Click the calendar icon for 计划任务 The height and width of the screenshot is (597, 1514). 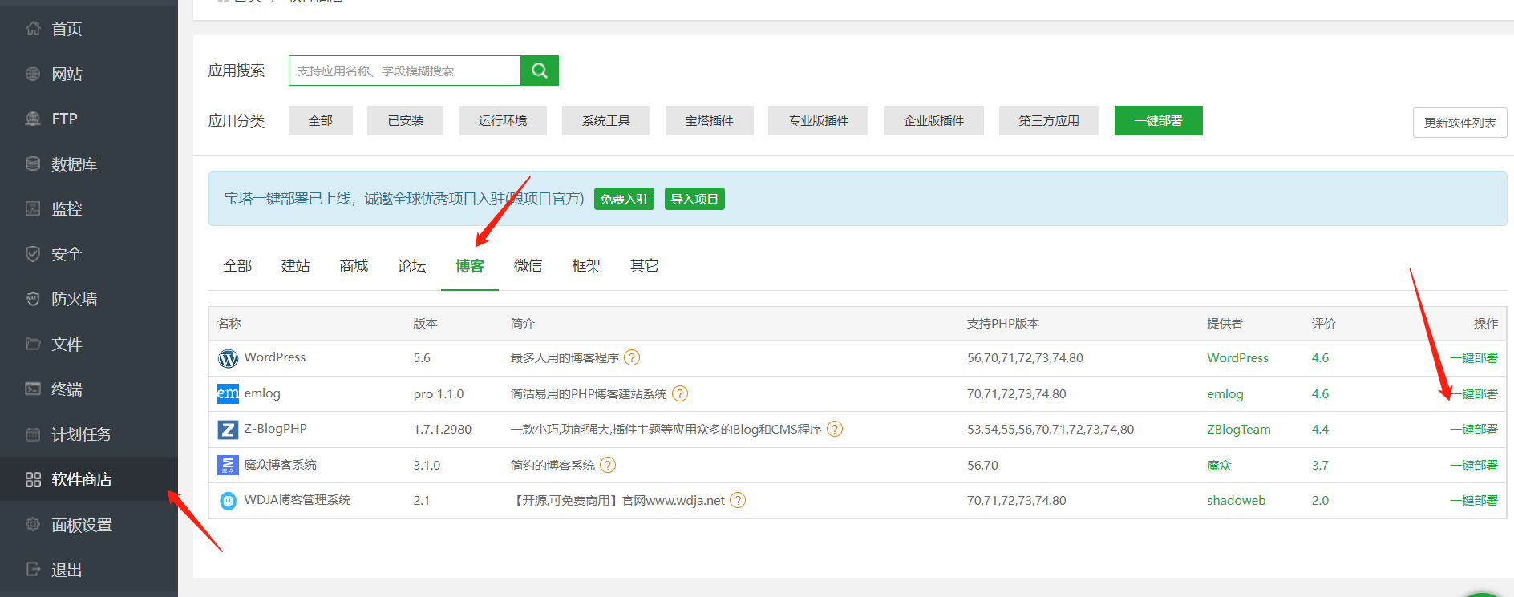point(33,434)
